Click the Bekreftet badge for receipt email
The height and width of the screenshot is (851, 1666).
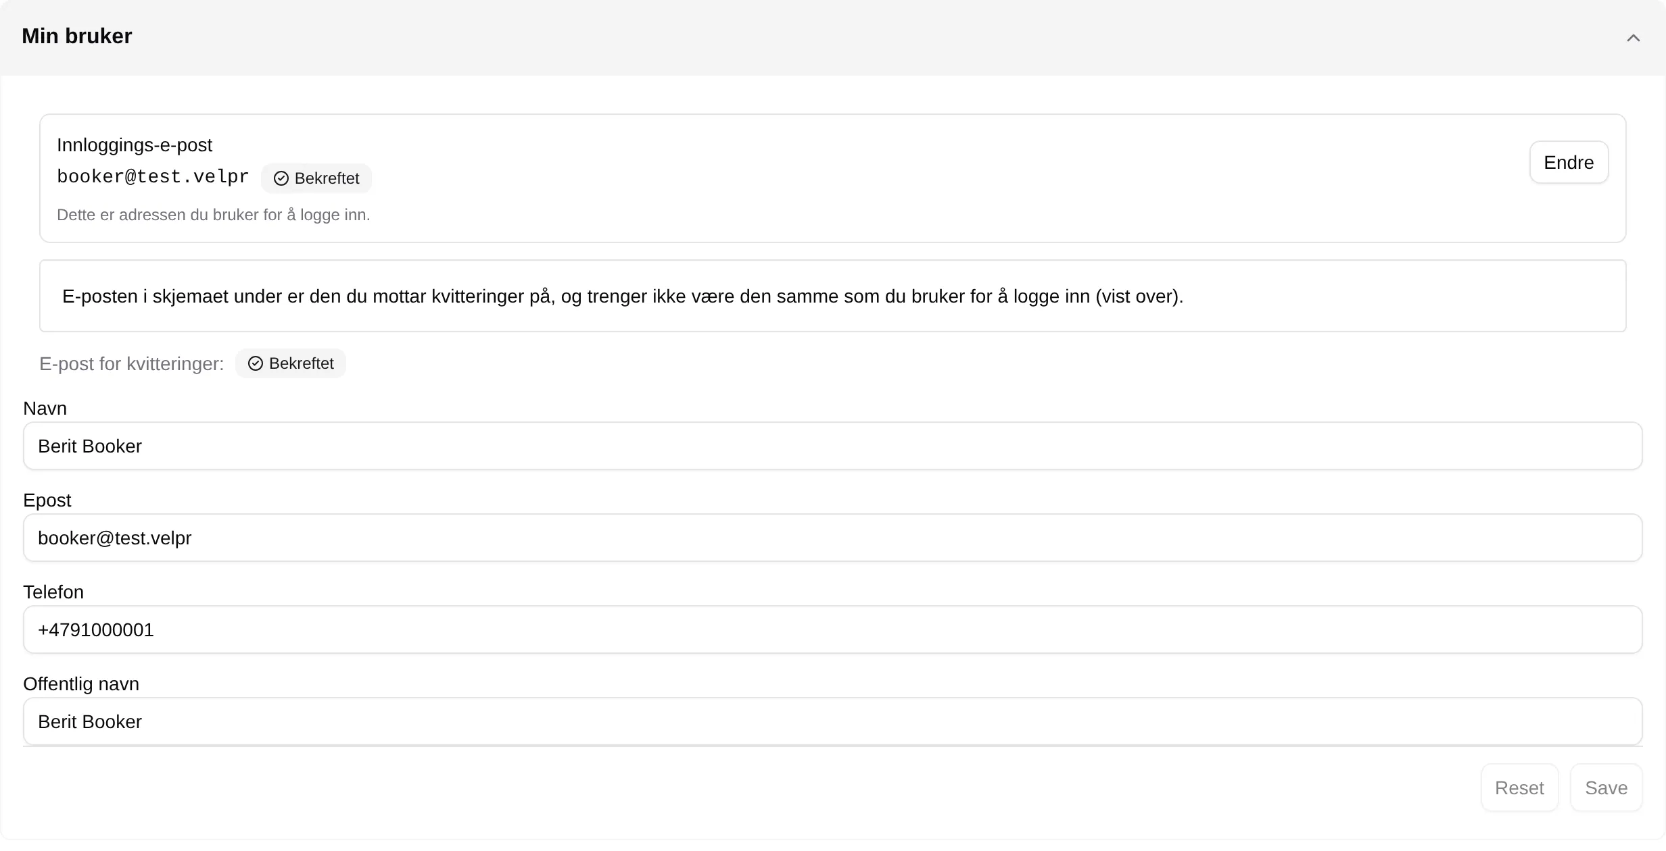pos(291,363)
